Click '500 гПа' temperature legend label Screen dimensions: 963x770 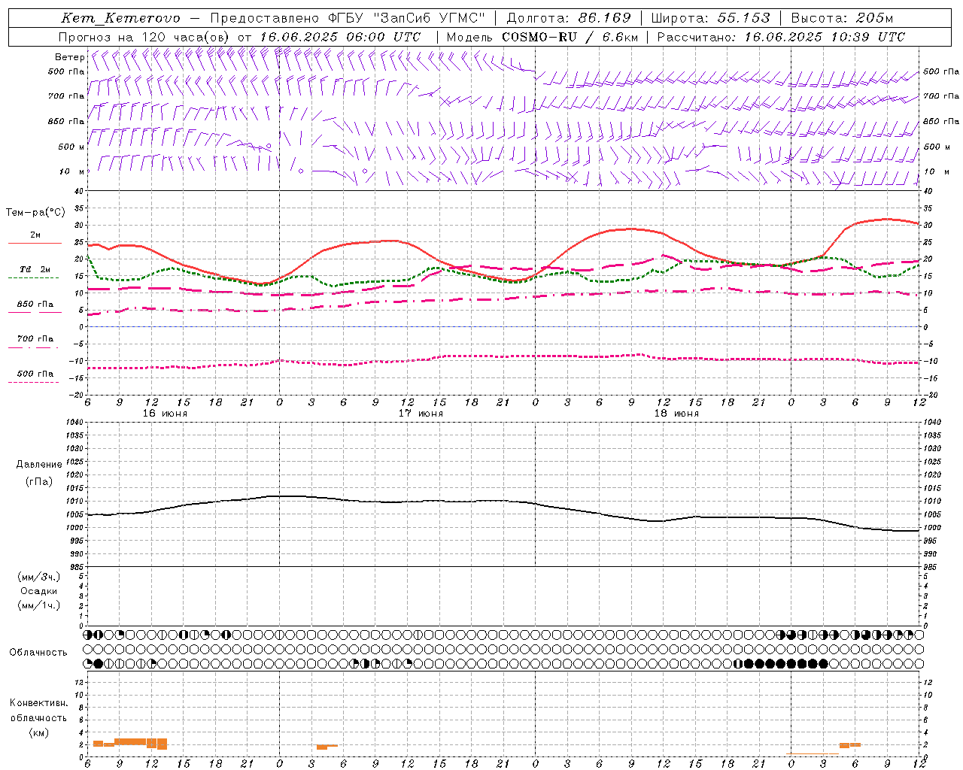coord(35,374)
